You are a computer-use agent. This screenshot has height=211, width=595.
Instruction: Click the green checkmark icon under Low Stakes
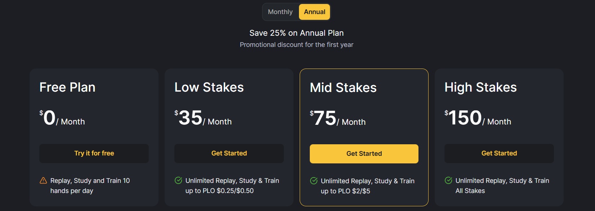point(178,180)
